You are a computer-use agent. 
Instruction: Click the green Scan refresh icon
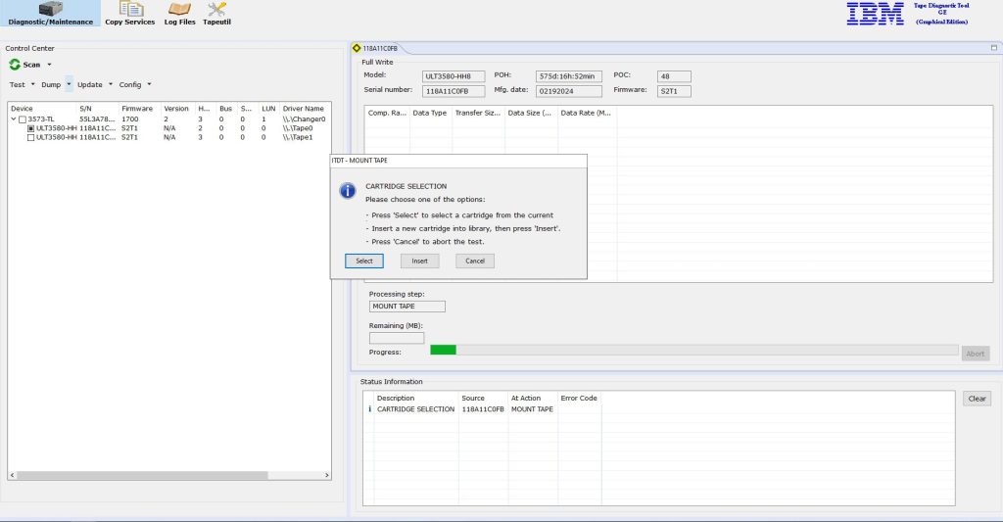15,65
